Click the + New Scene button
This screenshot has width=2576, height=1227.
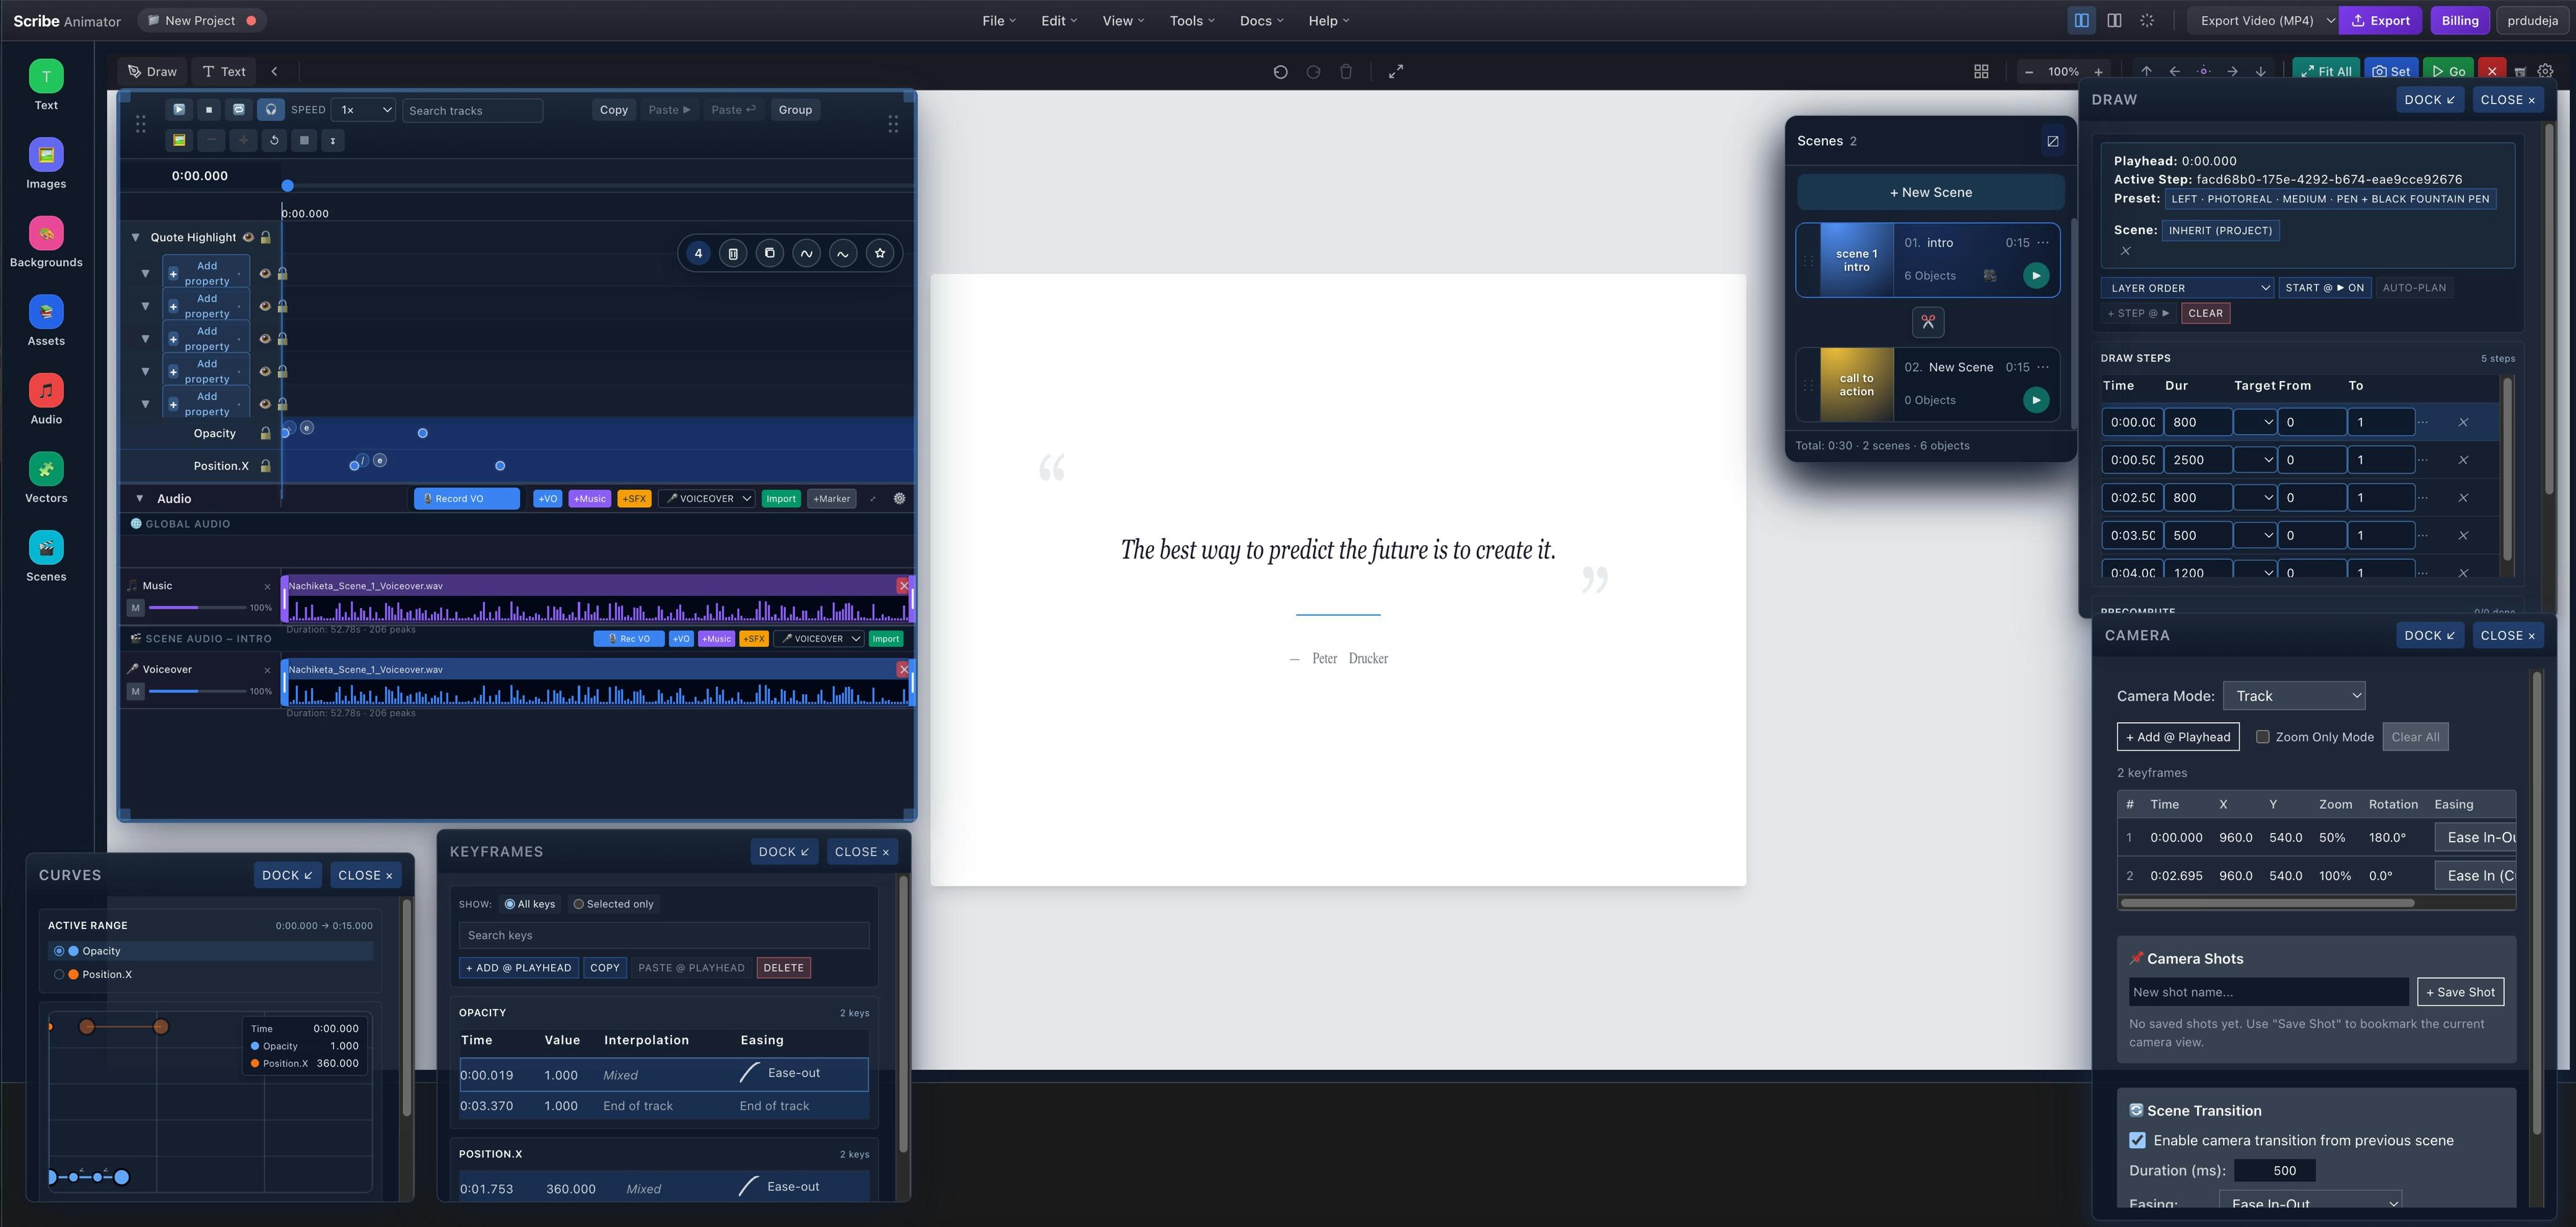pyautogui.click(x=1930, y=193)
